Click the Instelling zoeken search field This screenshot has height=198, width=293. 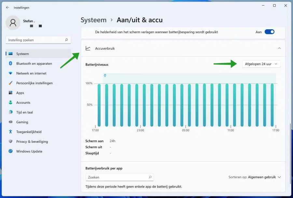pos(38,40)
